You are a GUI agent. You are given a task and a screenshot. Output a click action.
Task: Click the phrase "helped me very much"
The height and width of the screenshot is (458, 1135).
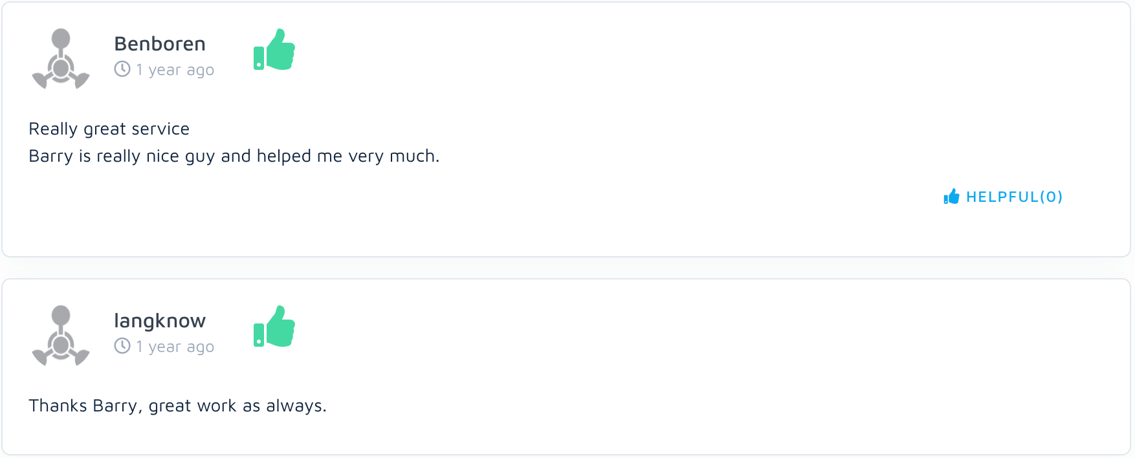point(347,157)
